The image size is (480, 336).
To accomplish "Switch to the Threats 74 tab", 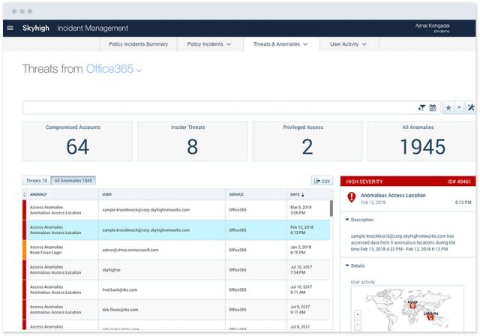I will coord(37,181).
